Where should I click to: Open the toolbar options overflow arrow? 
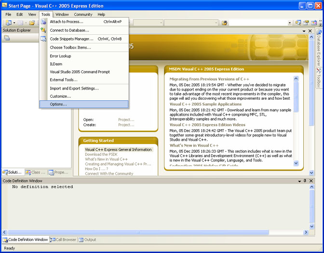(321, 23)
